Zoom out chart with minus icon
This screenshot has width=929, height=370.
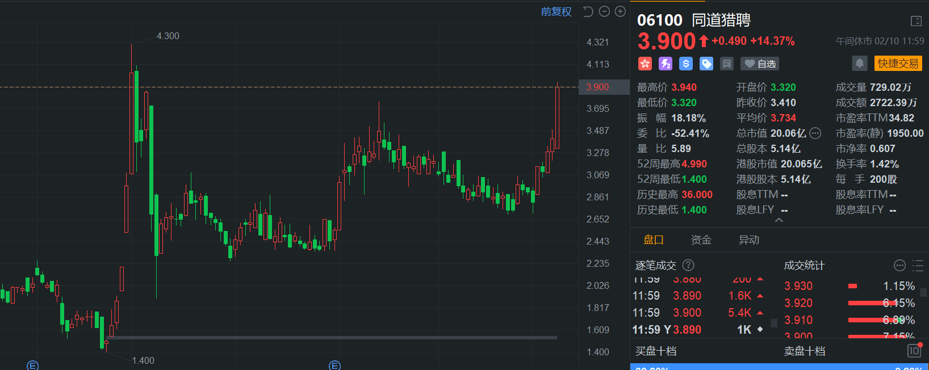(x=604, y=11)
